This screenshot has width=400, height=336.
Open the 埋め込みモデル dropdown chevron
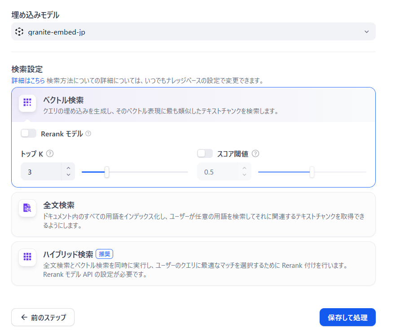tap(367, 32)
